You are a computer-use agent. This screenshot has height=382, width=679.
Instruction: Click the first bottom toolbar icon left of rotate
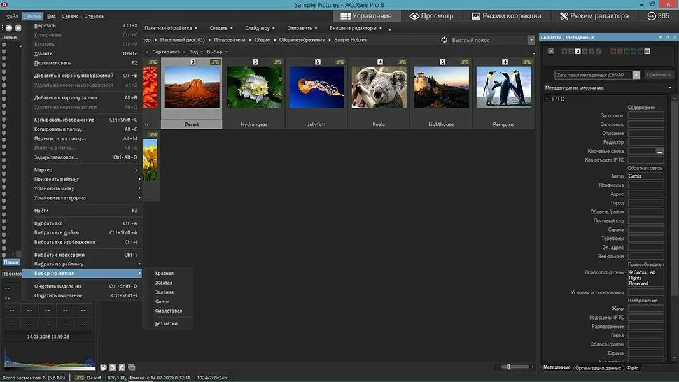coord(104,367)
